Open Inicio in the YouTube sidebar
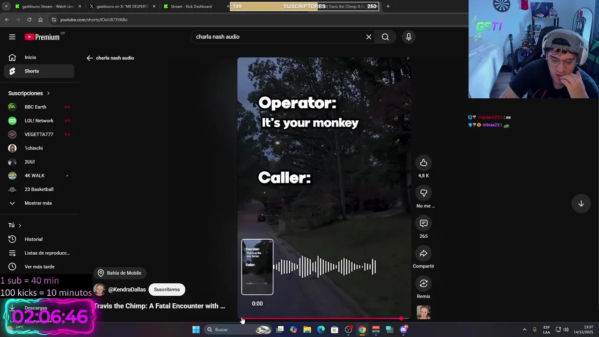The image size is (599, 337). coord(39,58)
